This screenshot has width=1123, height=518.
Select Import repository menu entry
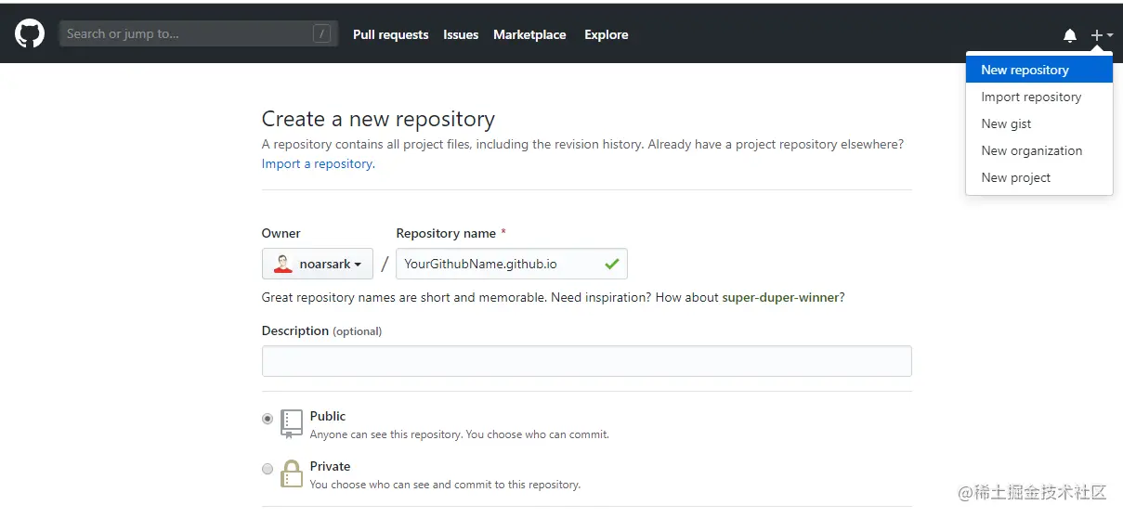[x=1031, y=97]
